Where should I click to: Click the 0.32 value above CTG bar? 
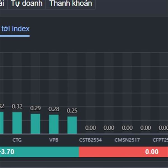click(17, 106)
